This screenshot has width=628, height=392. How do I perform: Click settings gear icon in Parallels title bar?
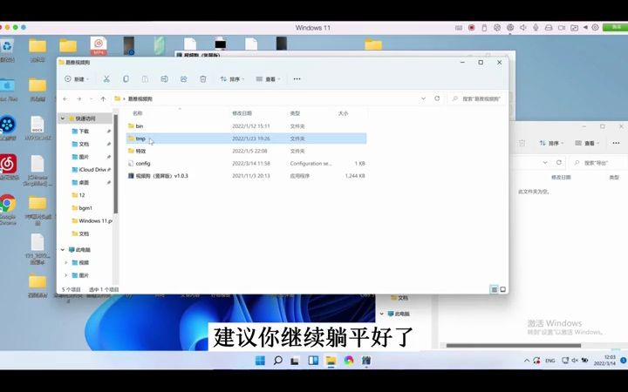(595, 28)
